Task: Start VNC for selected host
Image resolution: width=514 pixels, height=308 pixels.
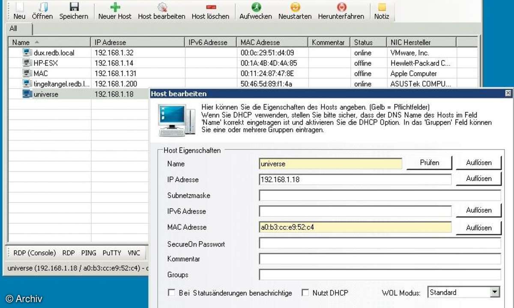Action: (134, 253)
